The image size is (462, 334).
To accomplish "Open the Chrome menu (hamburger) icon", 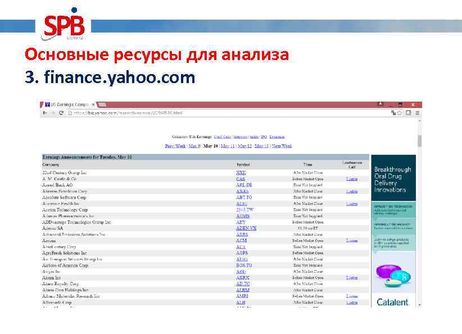I will click(x=416, y=113).
